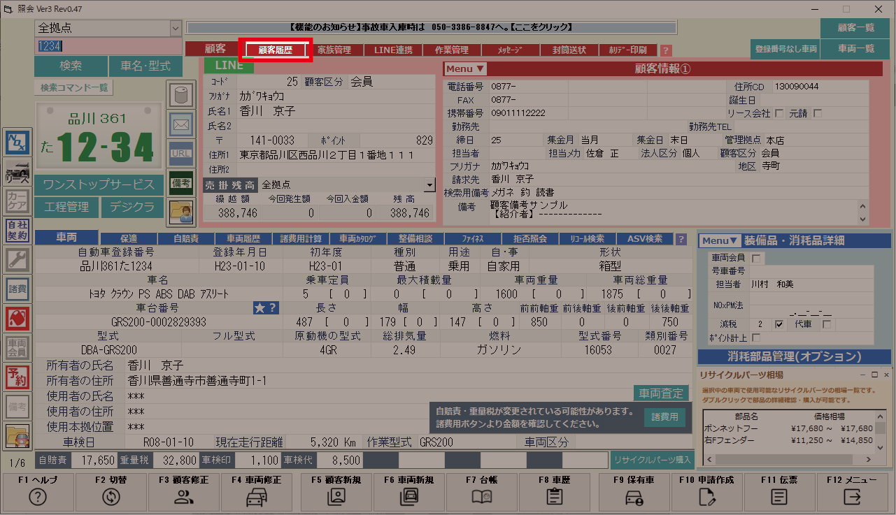Toggle the ﾎﾟｲﾝﾄ計上 checkbox
896x515 pixels.
(756, 338)
